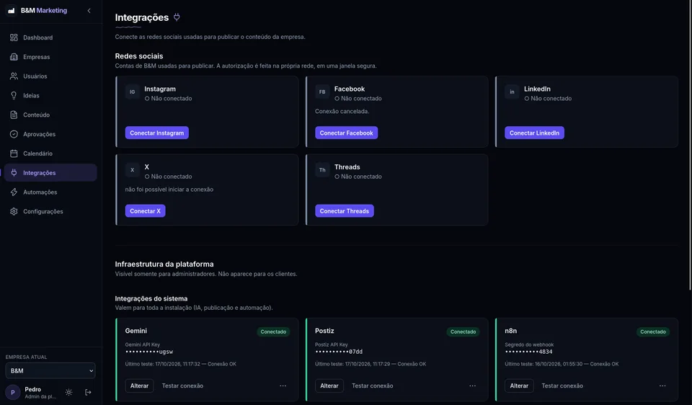Viewport: 692px width, 405px height.
Task: Open Ideias in the sidebar
Action: coord(50,95)
